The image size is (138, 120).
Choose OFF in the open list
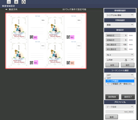click(x=120, y=78)
